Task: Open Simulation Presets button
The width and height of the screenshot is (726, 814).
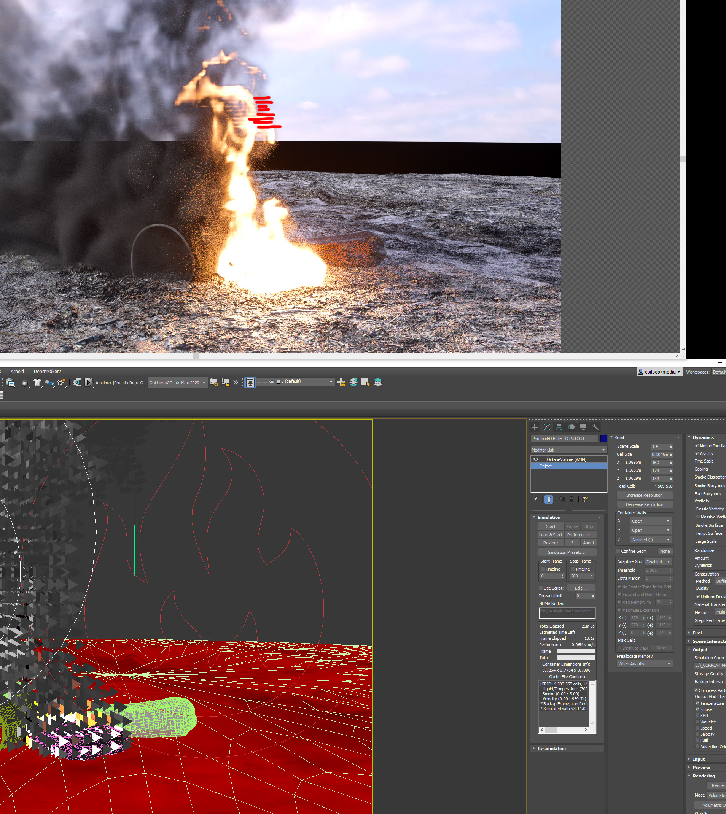Action: 567,552
